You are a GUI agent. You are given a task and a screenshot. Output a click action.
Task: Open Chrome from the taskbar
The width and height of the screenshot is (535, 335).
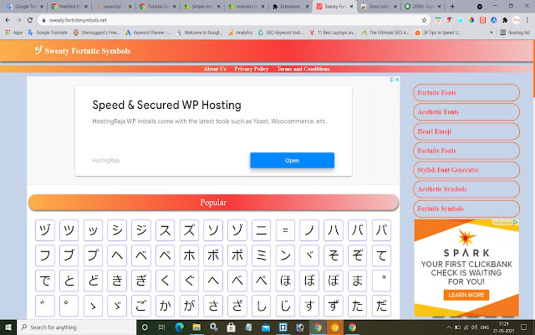317,327
